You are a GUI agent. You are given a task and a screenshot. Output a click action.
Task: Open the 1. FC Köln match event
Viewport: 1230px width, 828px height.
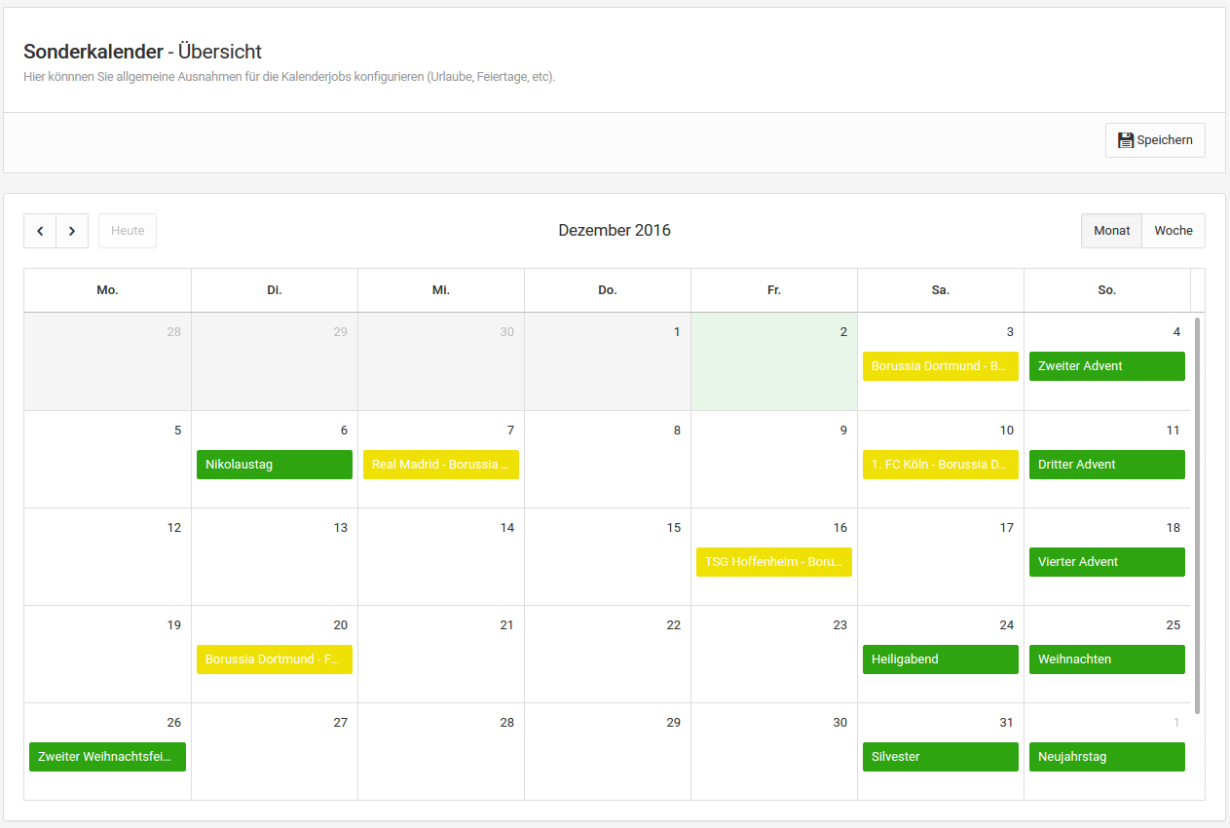click(x=941, y=465)
